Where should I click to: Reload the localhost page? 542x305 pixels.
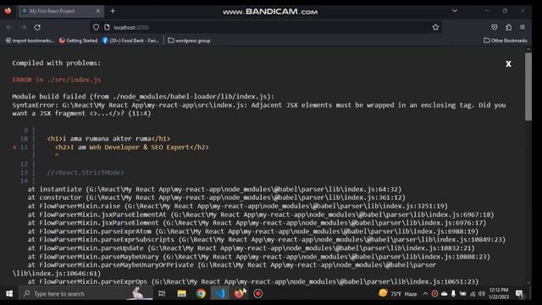pyautogui.click(x=37, y=27)
